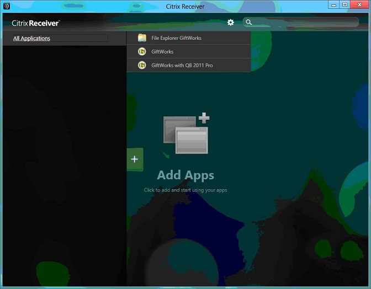
Task: Add GiftWorks with QB 2011 Pro
Action: [x=189, y=65]
